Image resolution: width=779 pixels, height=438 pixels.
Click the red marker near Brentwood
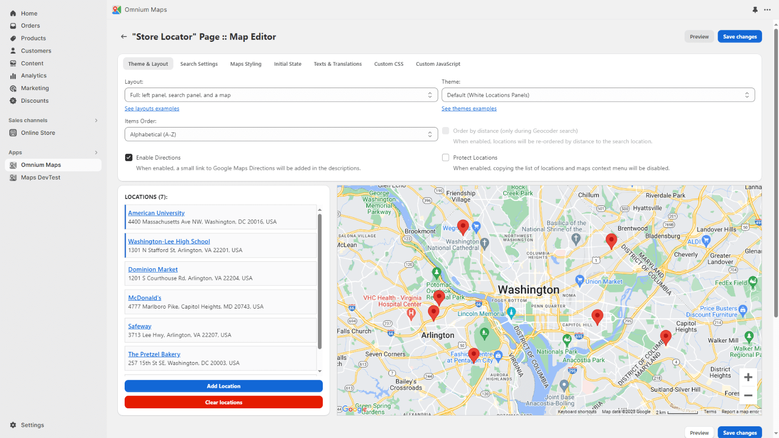point(611,241)
